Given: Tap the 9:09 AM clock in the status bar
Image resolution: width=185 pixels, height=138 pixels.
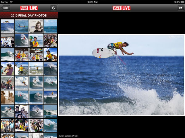Looking at the screenshot, I should (92, 2).
